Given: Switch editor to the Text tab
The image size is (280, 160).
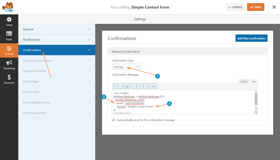Looking at the screenshot, I should click(254, 82).
